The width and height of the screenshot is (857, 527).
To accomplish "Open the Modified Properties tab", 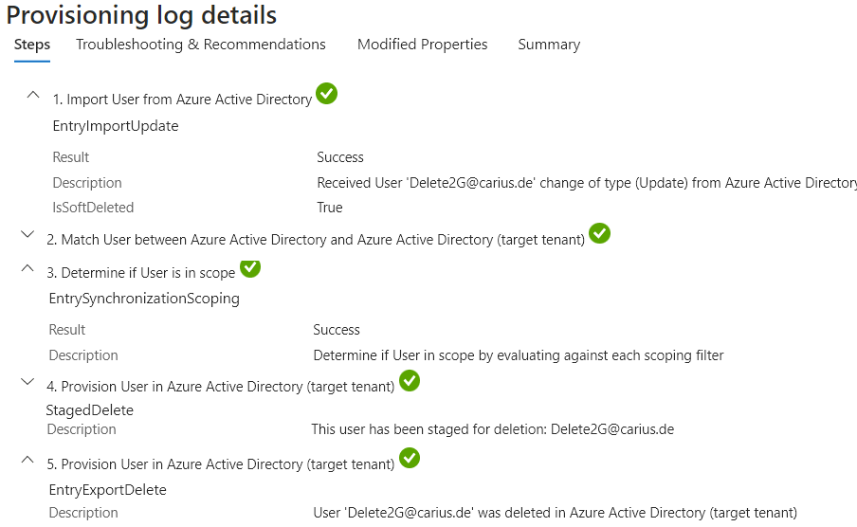I will (422, 45).
